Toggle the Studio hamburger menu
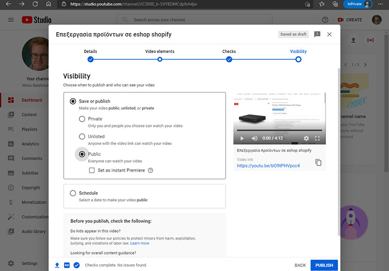389x271 pixels. [11, 19]
